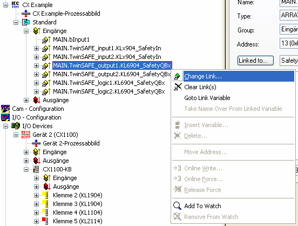Click the Beckhoff icon of Gerät 2 (CX1100)
Viewport: 298px width, 226px height.
click(26, 135)
